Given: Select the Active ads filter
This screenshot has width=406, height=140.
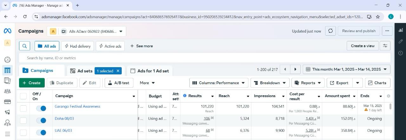Looking at the screenshot, I should 110,46.
